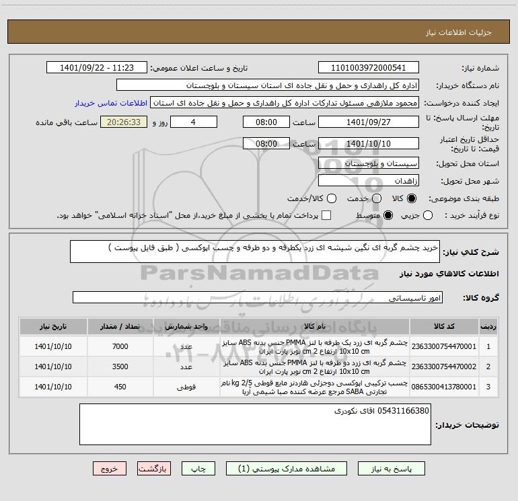Click response deadline date 1401/09/27 field

click(x=369, y=122)
